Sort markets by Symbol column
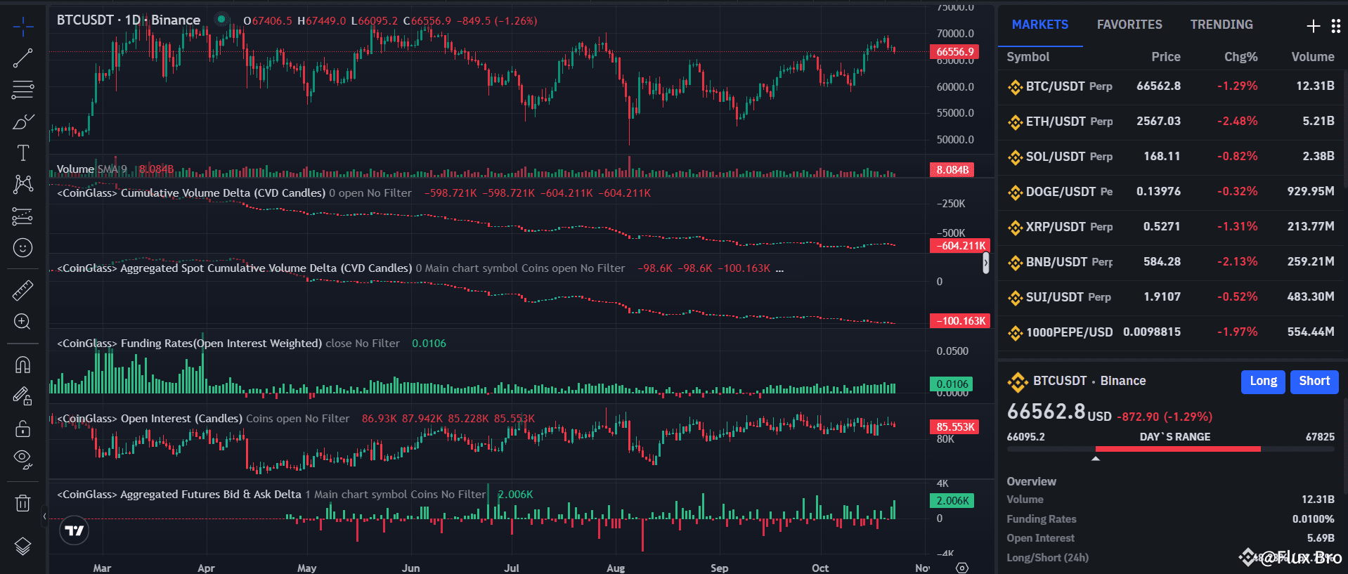This screenshot has height=574, width=1348. tap(1028, 57)
